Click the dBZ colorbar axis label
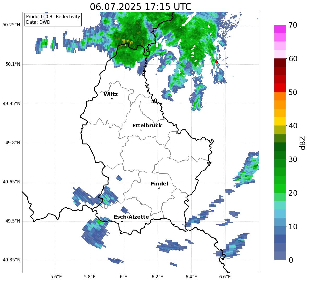Image resolution: width=309 pixels, height=282 pixels. (303, 143)
